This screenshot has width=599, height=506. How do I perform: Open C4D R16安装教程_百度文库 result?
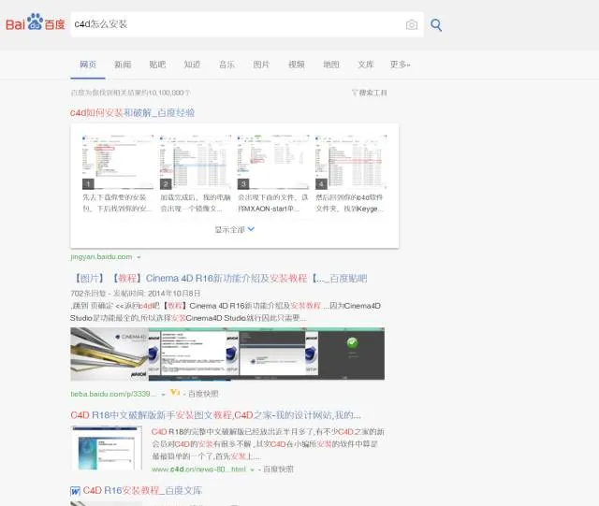pos(142,491)
